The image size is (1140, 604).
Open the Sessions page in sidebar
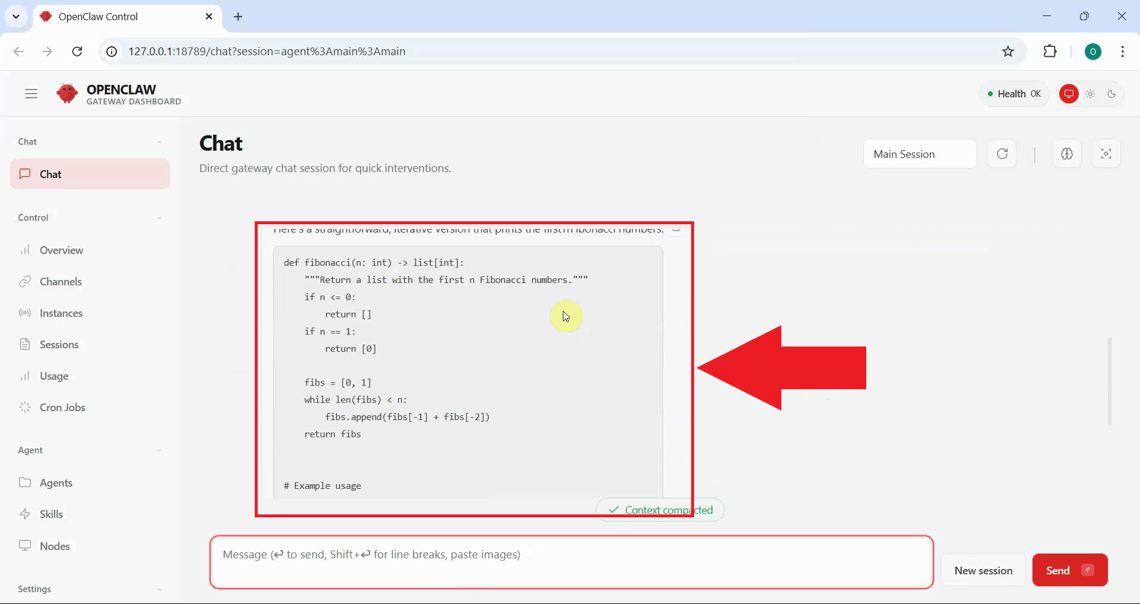59,345
